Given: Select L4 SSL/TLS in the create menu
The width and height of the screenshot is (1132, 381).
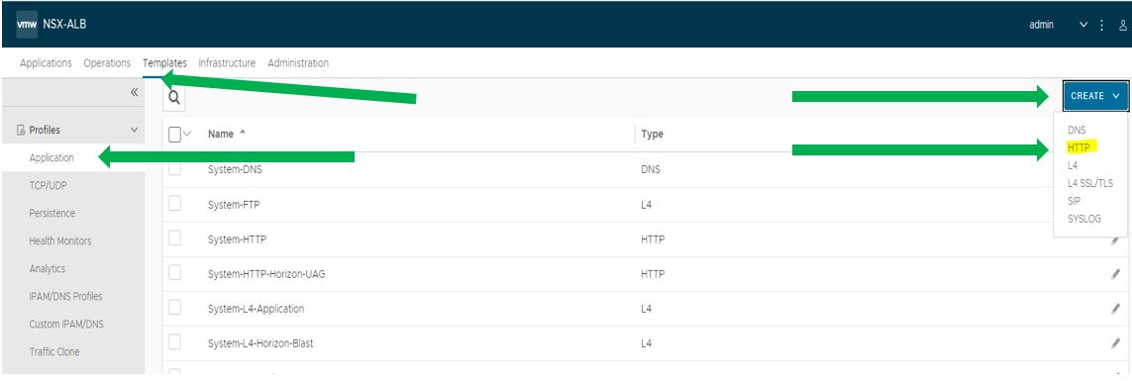Looking at the screenshot, I should pos(1088,183).
